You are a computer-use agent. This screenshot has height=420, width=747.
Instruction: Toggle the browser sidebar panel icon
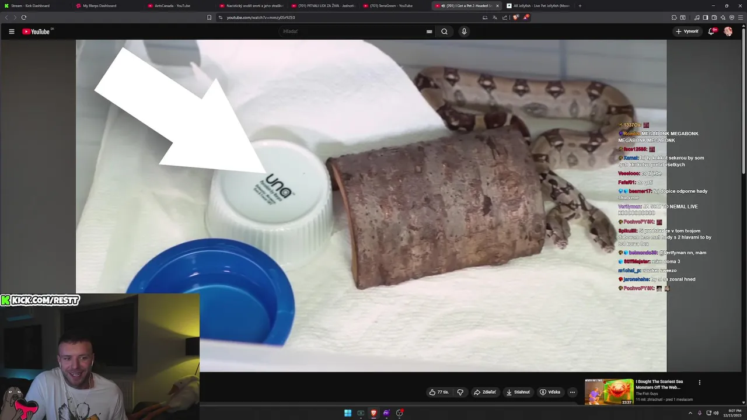706,17
